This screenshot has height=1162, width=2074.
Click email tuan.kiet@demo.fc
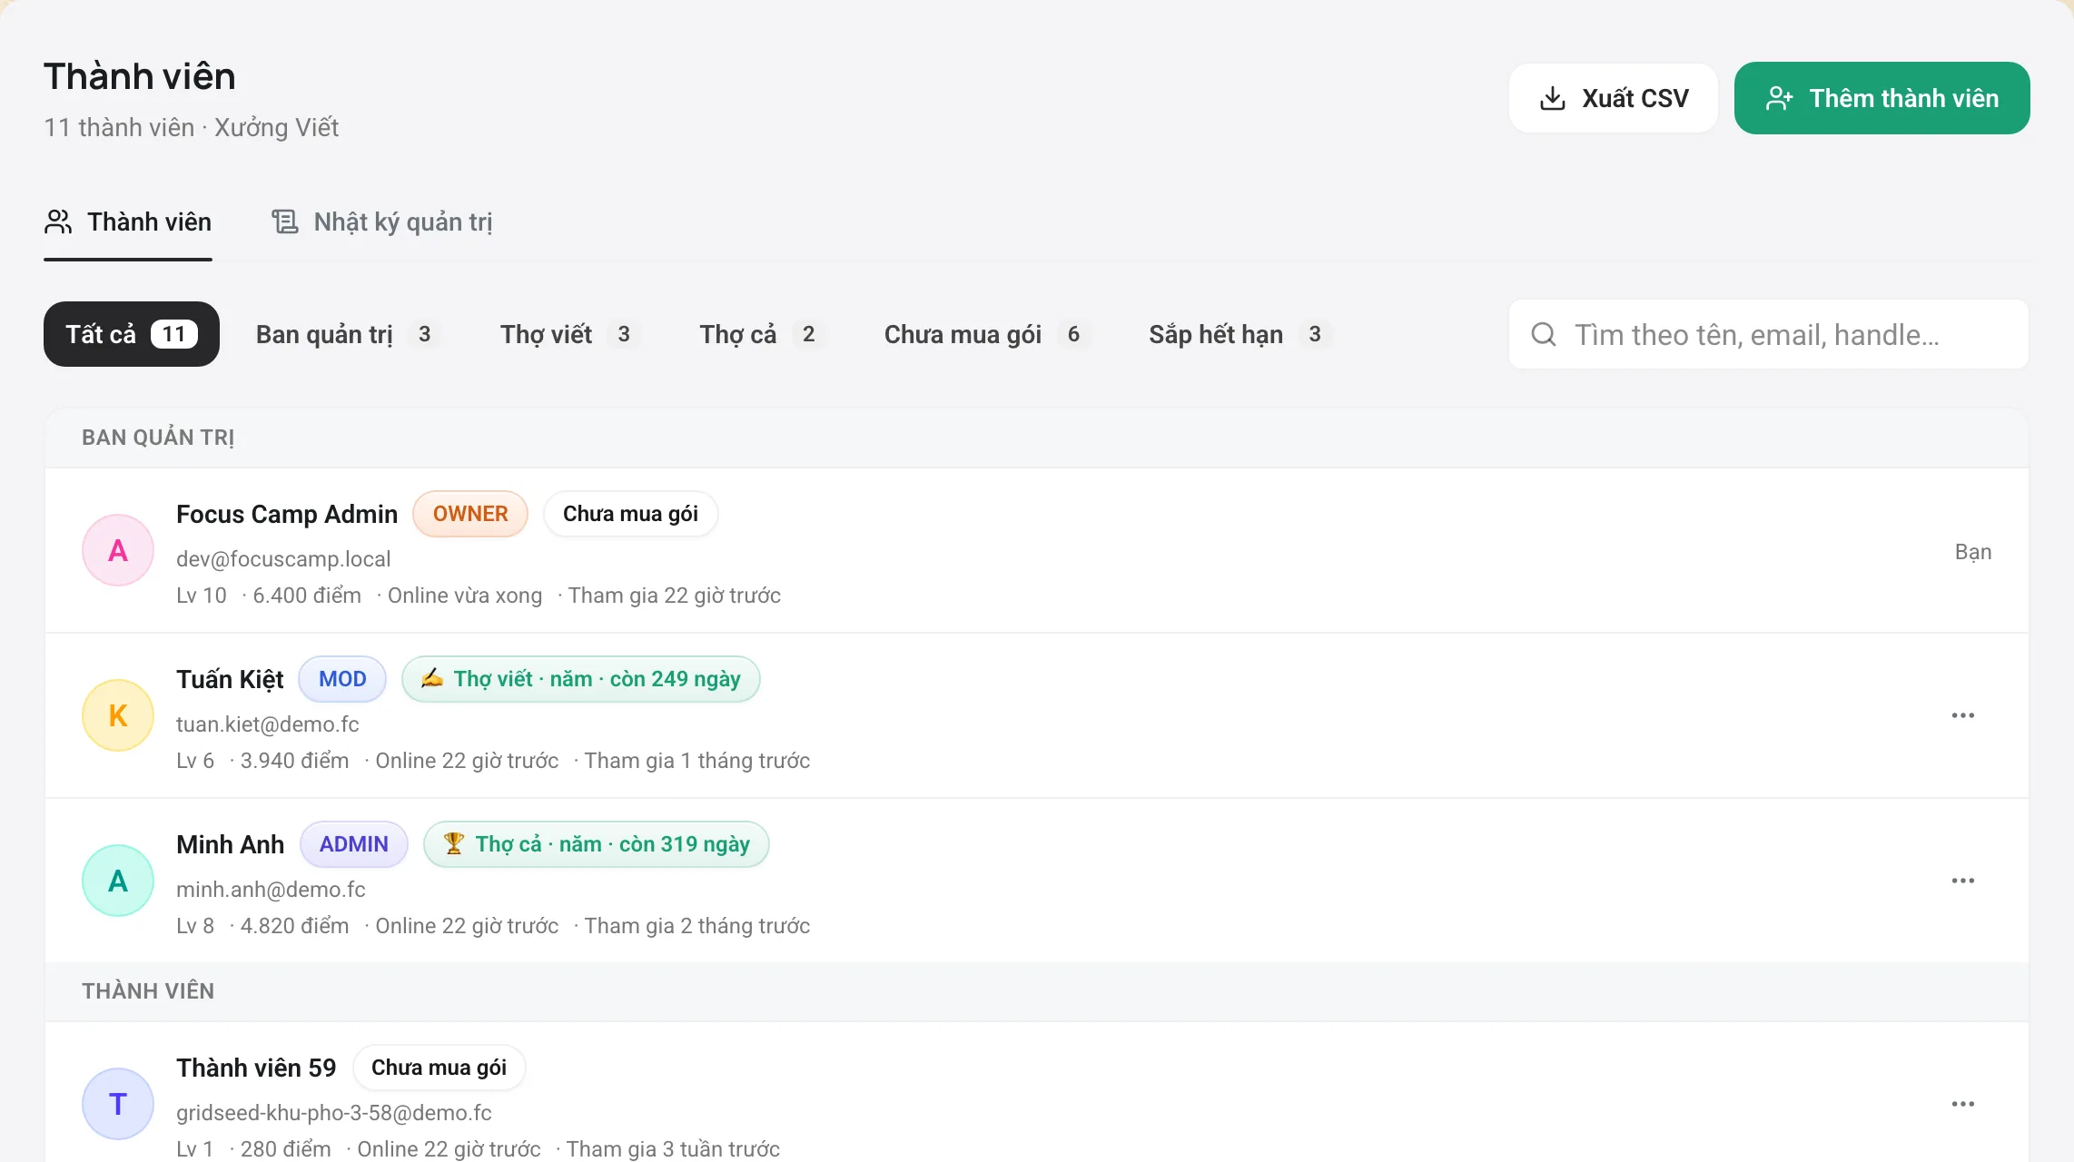tap(268, 724)
